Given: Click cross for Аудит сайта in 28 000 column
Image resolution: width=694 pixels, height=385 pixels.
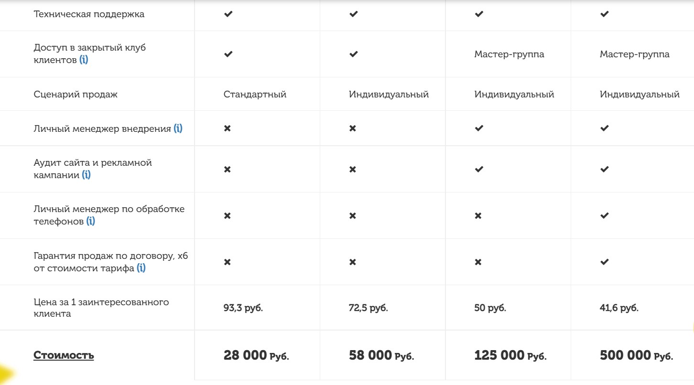Looking at the screenshot, I should [x=228, y=169].
